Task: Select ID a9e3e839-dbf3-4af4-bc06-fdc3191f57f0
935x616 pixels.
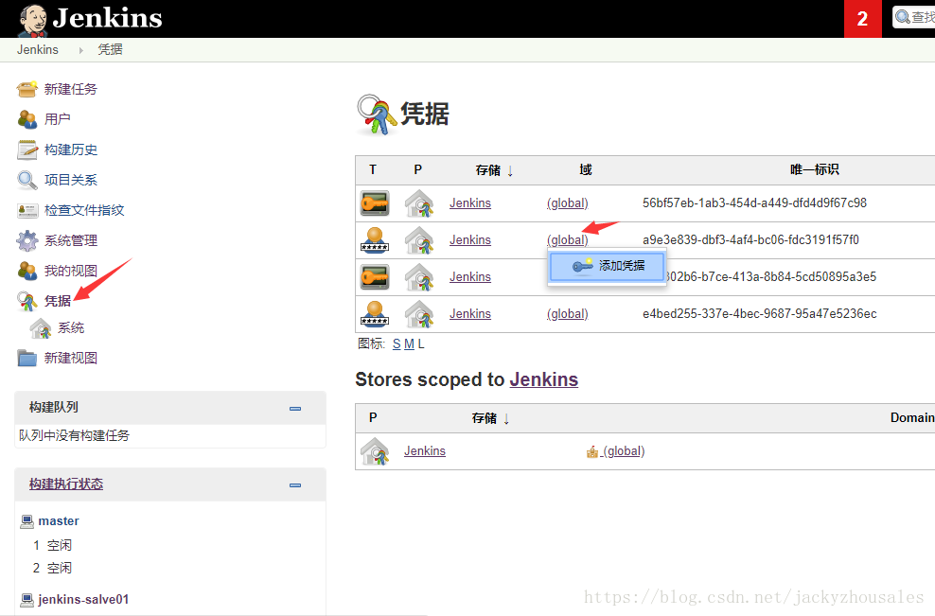Action: (750, 239)
